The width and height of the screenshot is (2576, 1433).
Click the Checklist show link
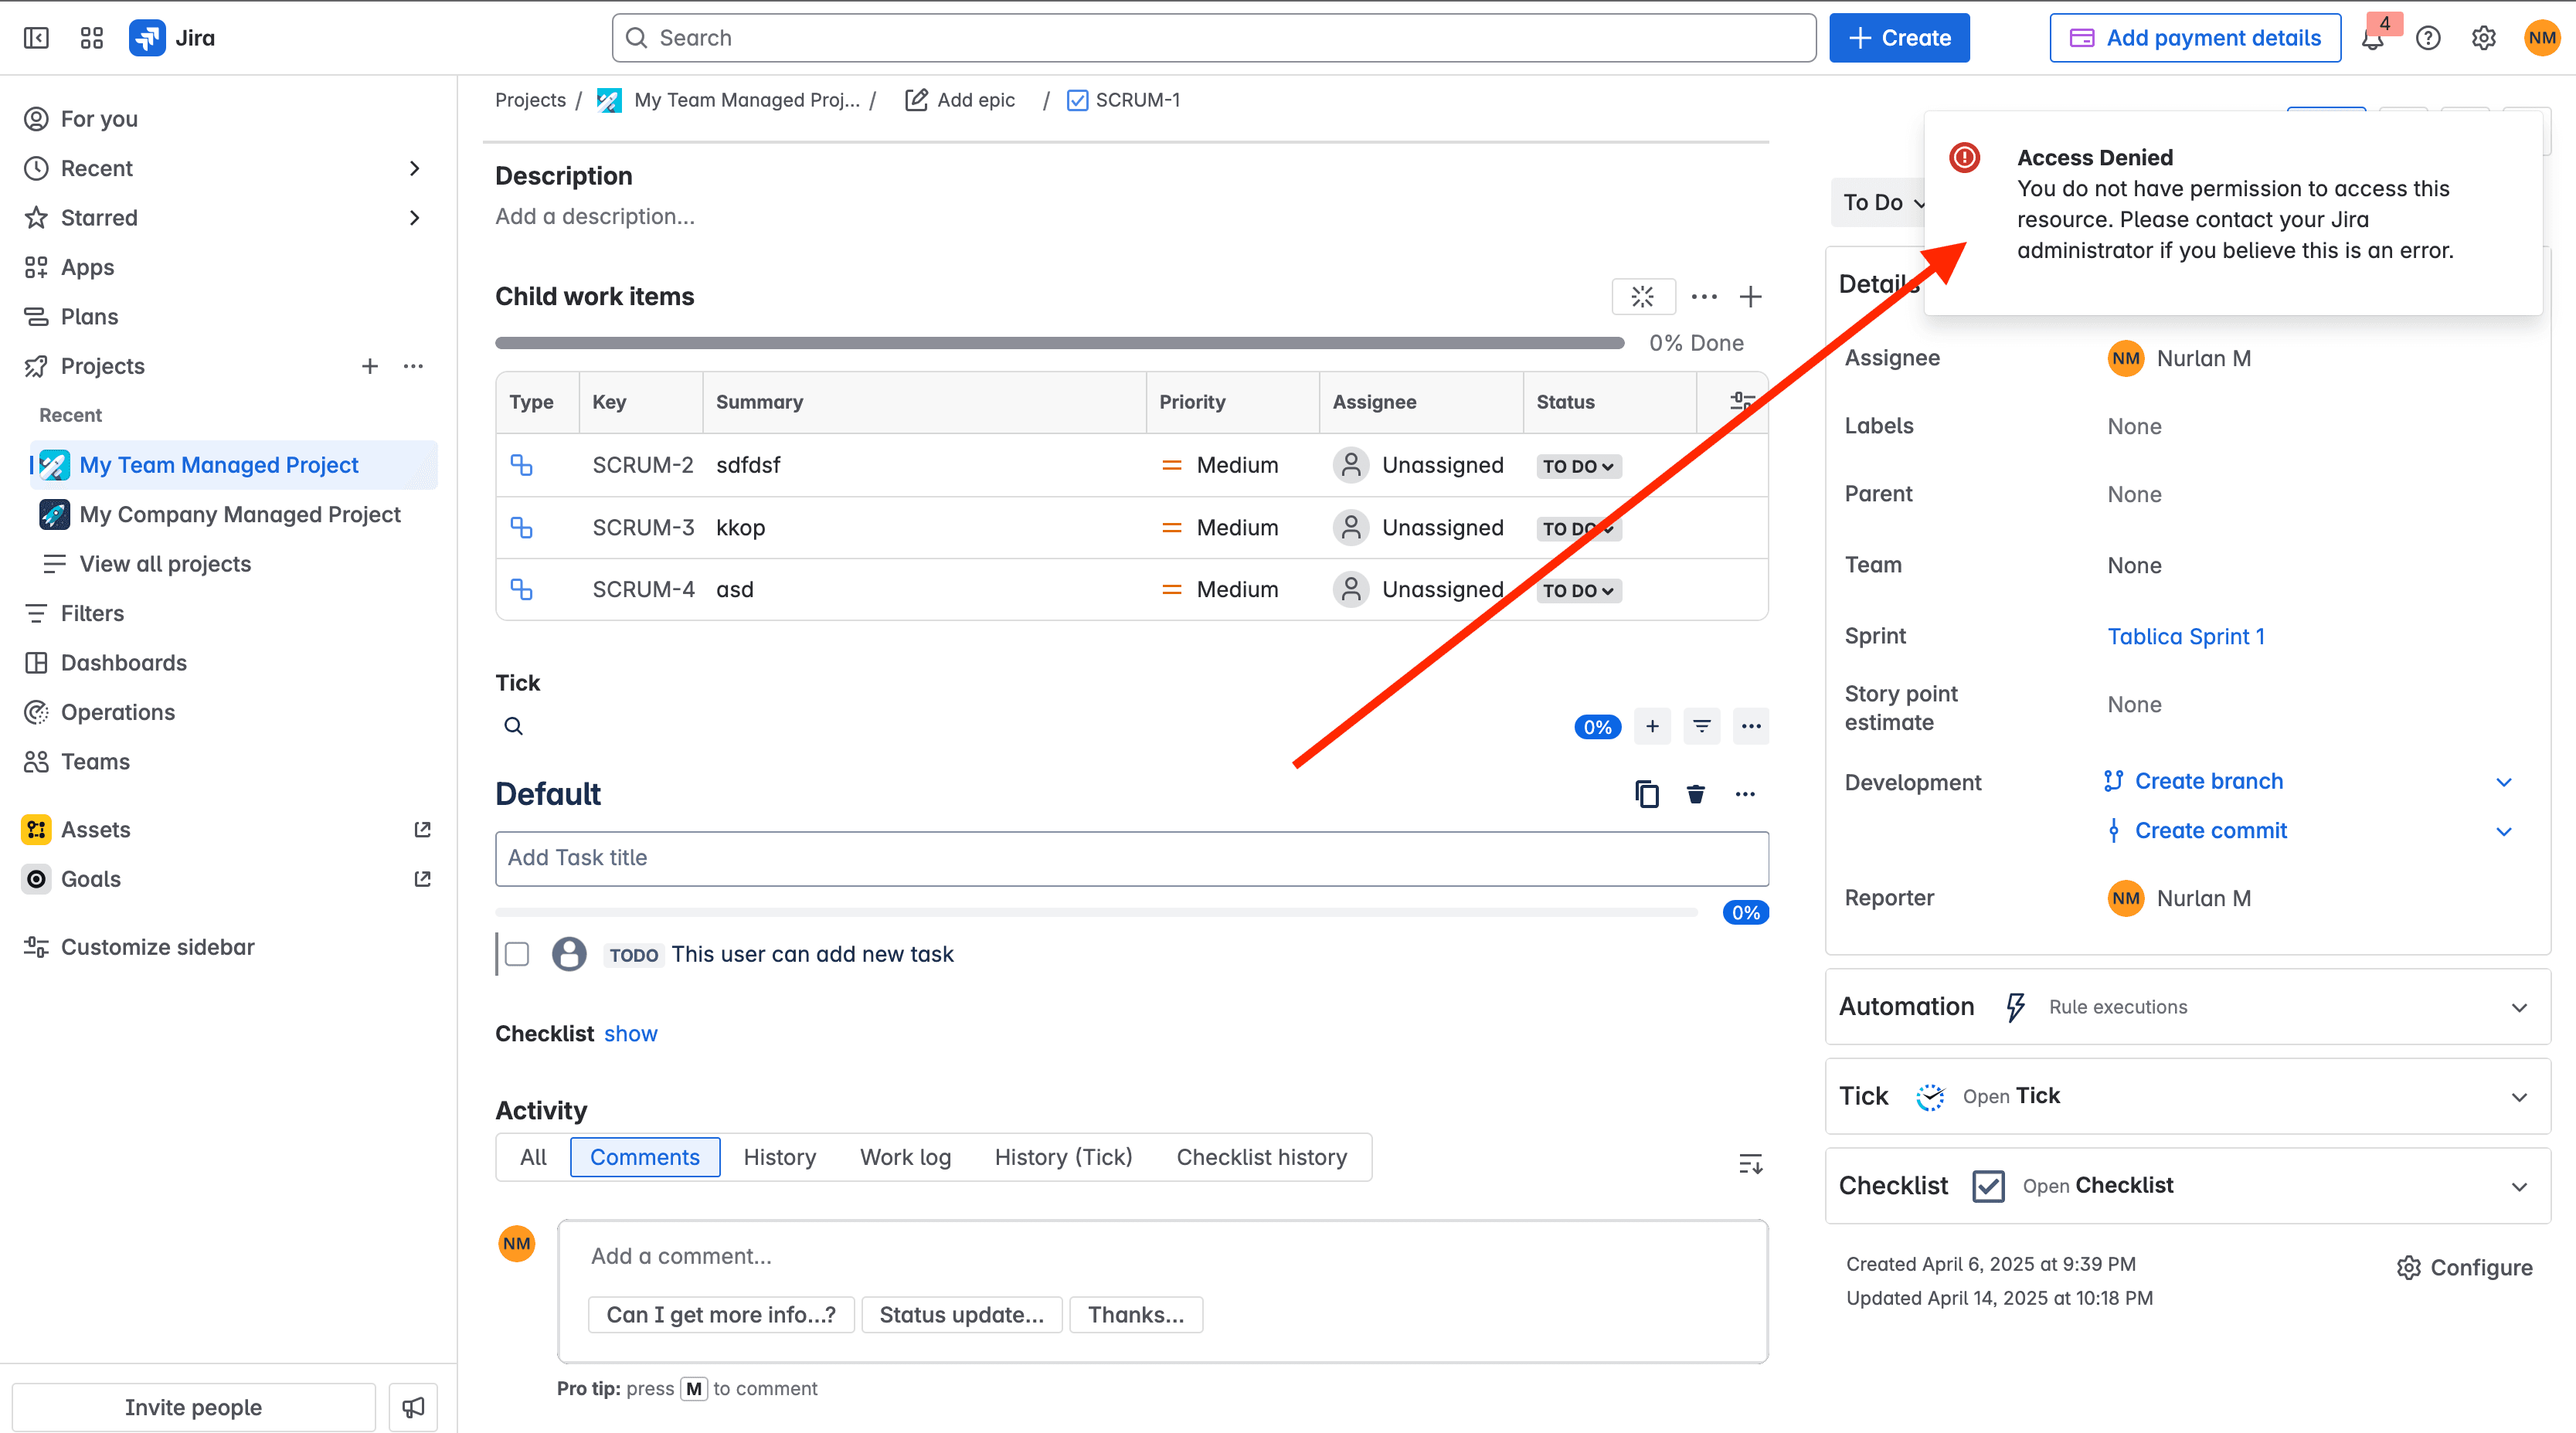tap(631, 1033)
